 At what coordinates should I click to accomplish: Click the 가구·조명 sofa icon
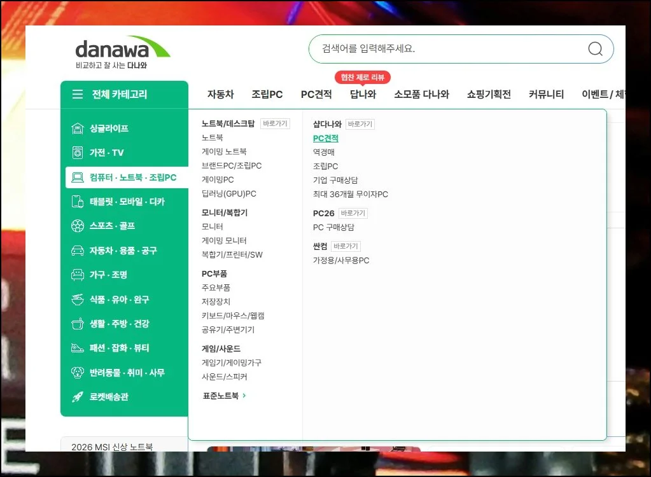pyautogui.click(x=78, y=275)
